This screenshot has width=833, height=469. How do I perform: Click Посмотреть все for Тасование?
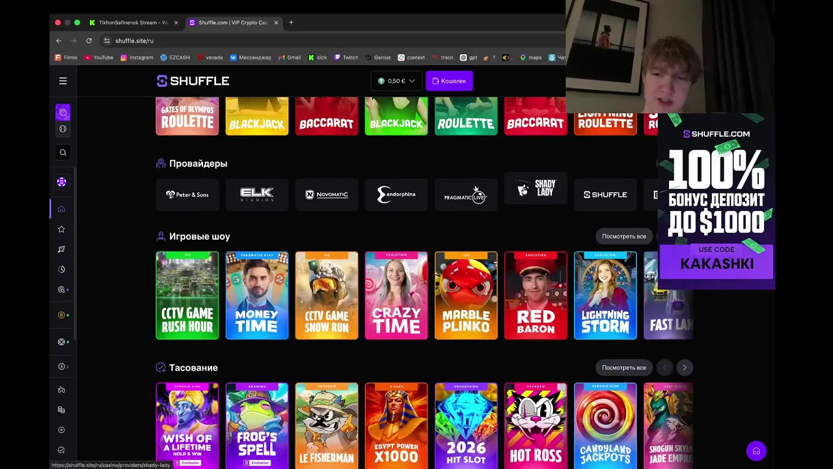click(623, 367)
